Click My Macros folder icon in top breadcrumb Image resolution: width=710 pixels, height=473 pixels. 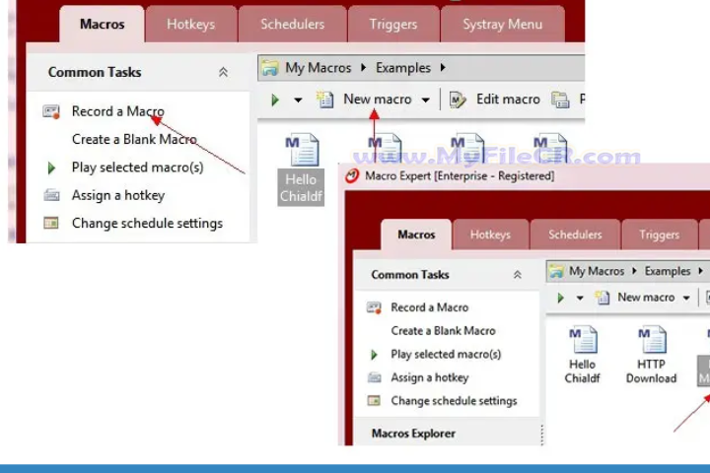point(270,68)
